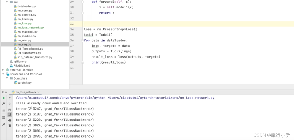The width and height of the screenshot is (294, 140).
Task: Collapse Scratches and Consoles node
Action: (x=3, y=74)
